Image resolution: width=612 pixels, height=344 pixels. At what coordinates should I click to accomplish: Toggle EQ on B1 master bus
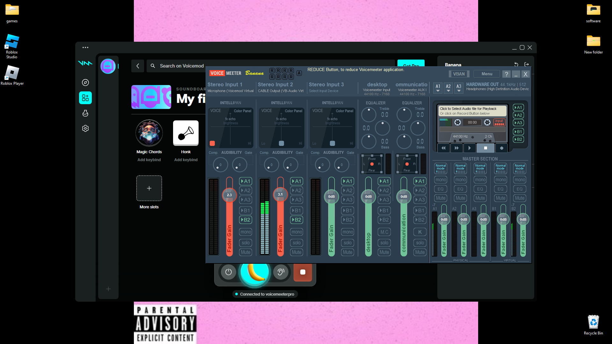coord(500,189)
